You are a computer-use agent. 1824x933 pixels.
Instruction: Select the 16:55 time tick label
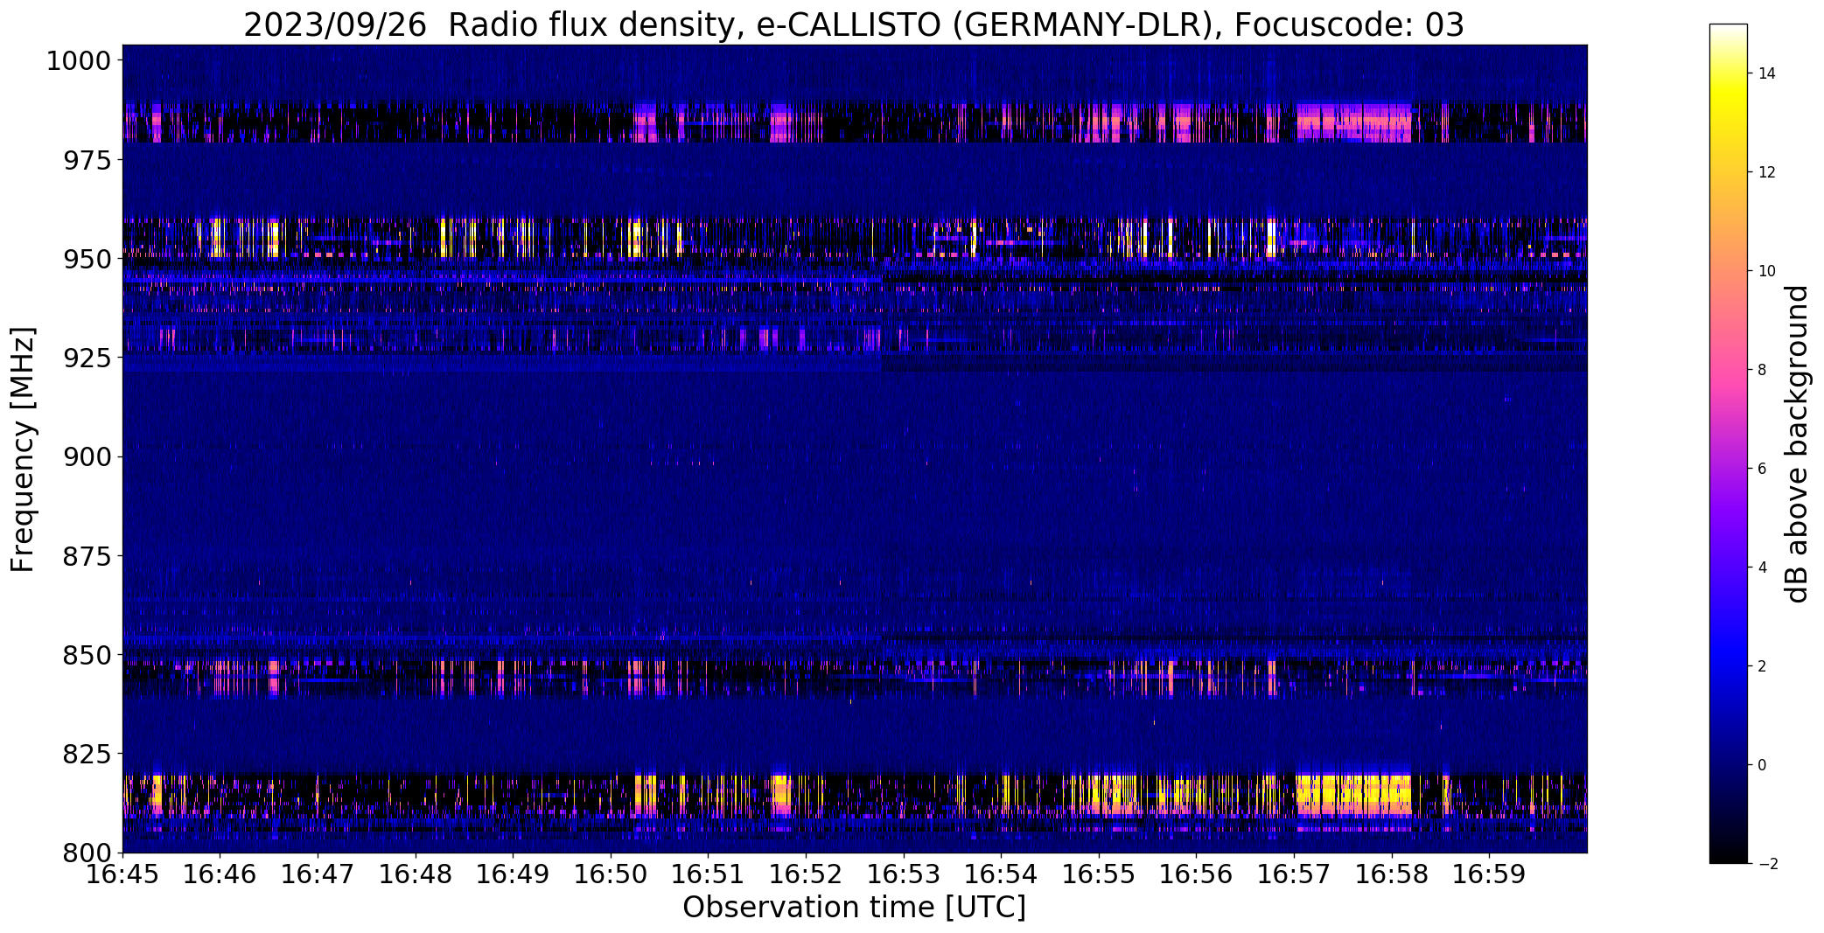pos(1099,874)
